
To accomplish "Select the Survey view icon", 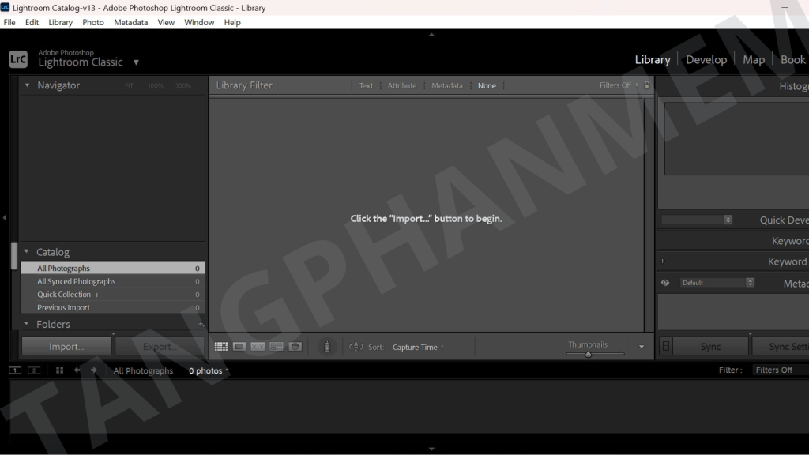I will point(277,347).
